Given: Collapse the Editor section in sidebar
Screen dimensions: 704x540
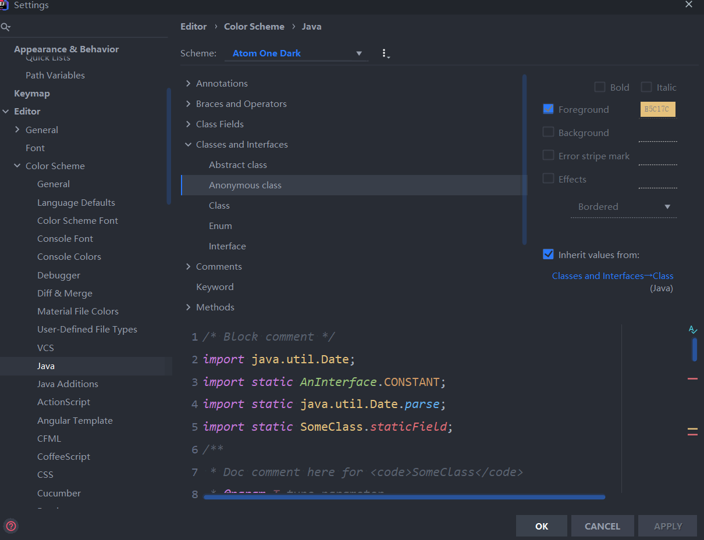Looking at the screenshot, I should pos(6,112).
